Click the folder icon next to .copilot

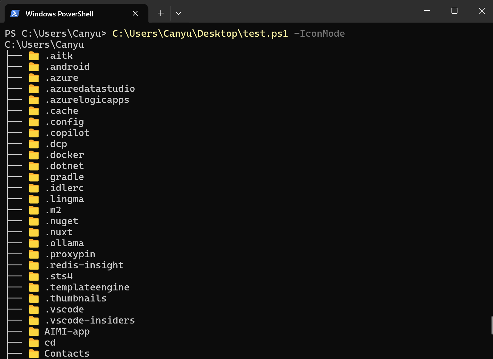click(34, 133)
